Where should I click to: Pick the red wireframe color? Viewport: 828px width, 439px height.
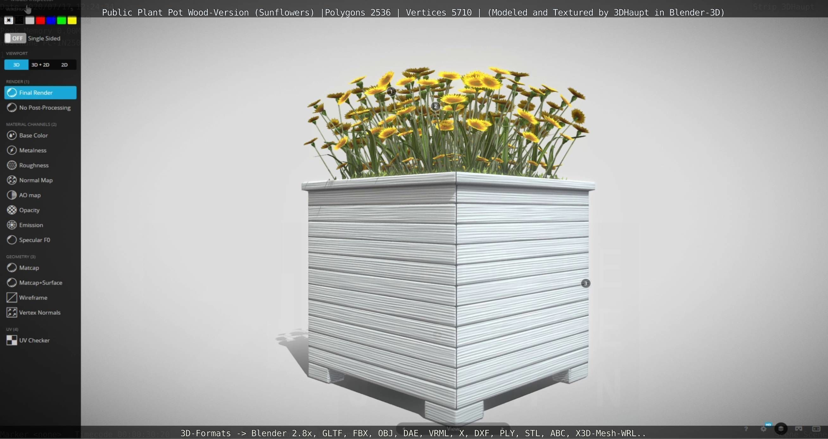click(x=41, y=21)
